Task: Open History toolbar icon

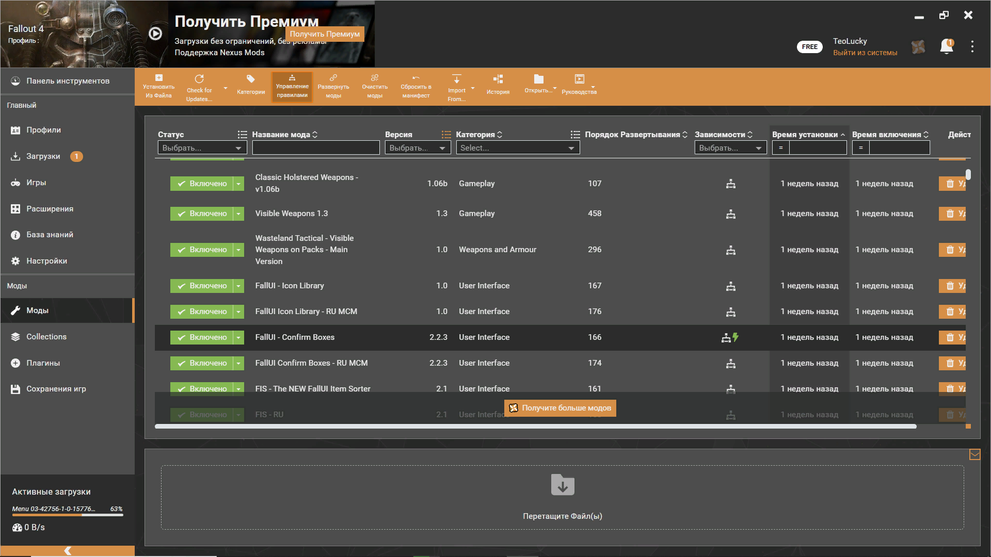Action: 498,79
